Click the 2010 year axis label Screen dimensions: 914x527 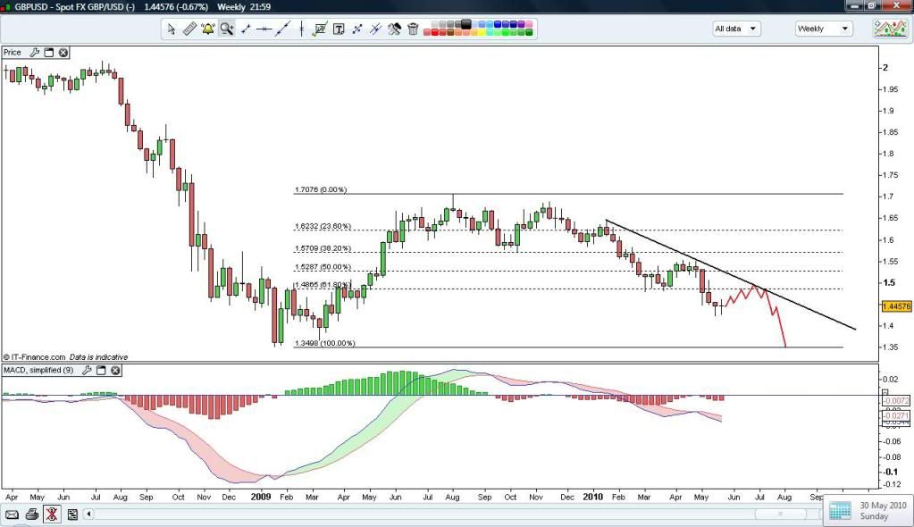click(x=593, y=497)
